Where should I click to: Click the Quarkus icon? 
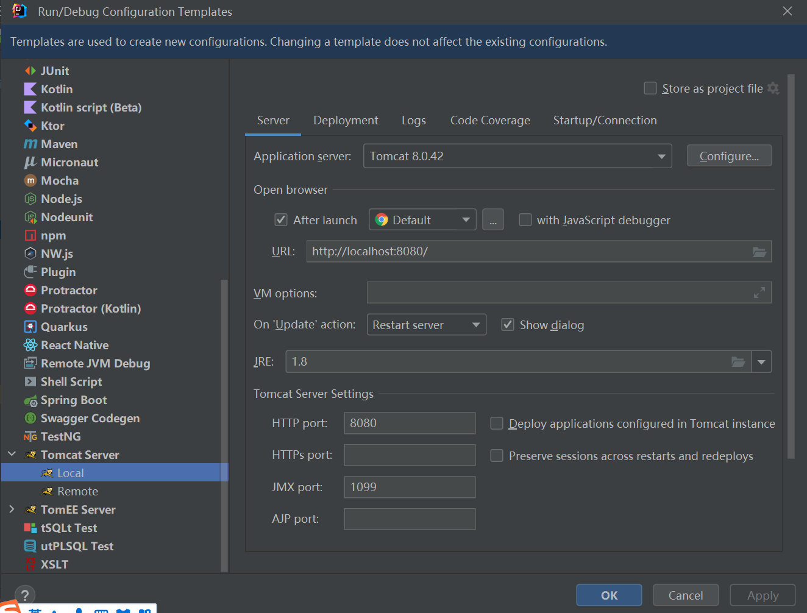click(30, 327)
